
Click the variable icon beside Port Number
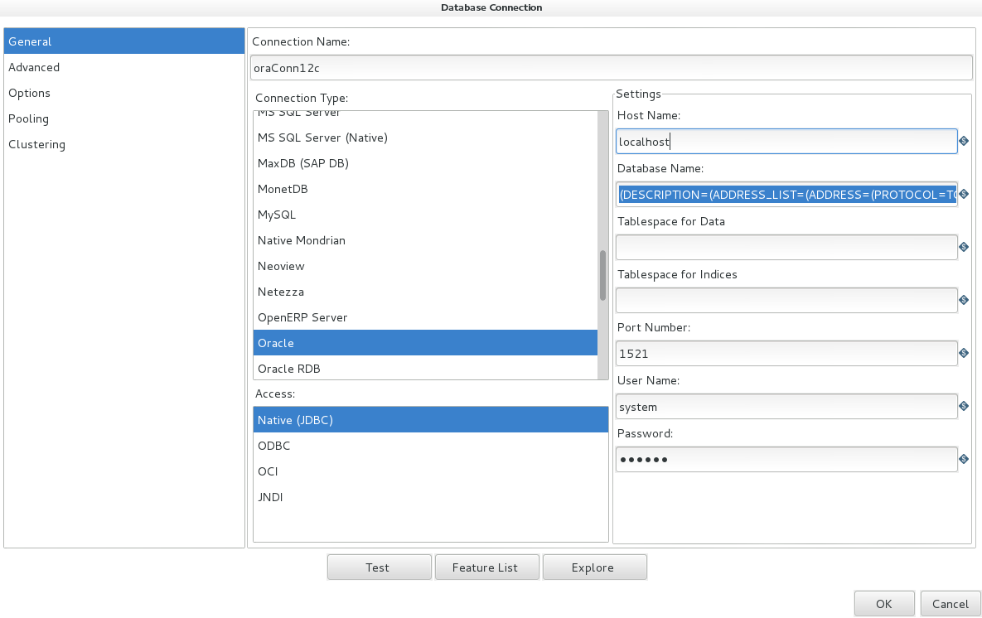pyautogui.click(x=964, y=353)
